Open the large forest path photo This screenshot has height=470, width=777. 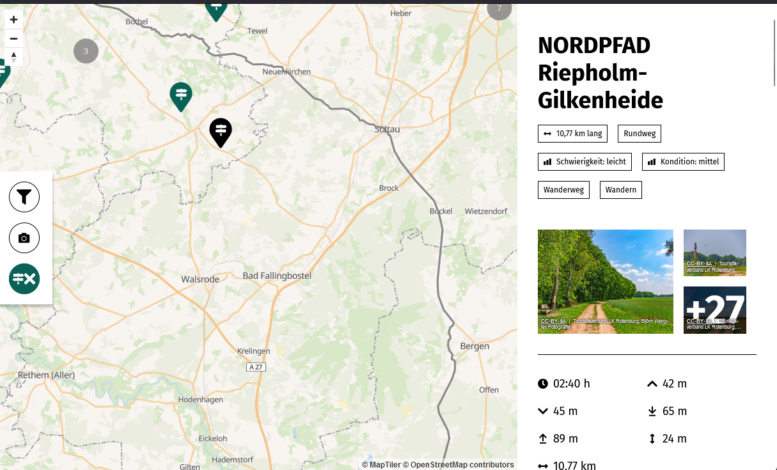click(x=605, y=281)
